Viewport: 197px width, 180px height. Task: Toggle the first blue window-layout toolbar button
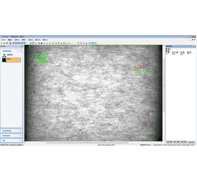coord(14,43)
